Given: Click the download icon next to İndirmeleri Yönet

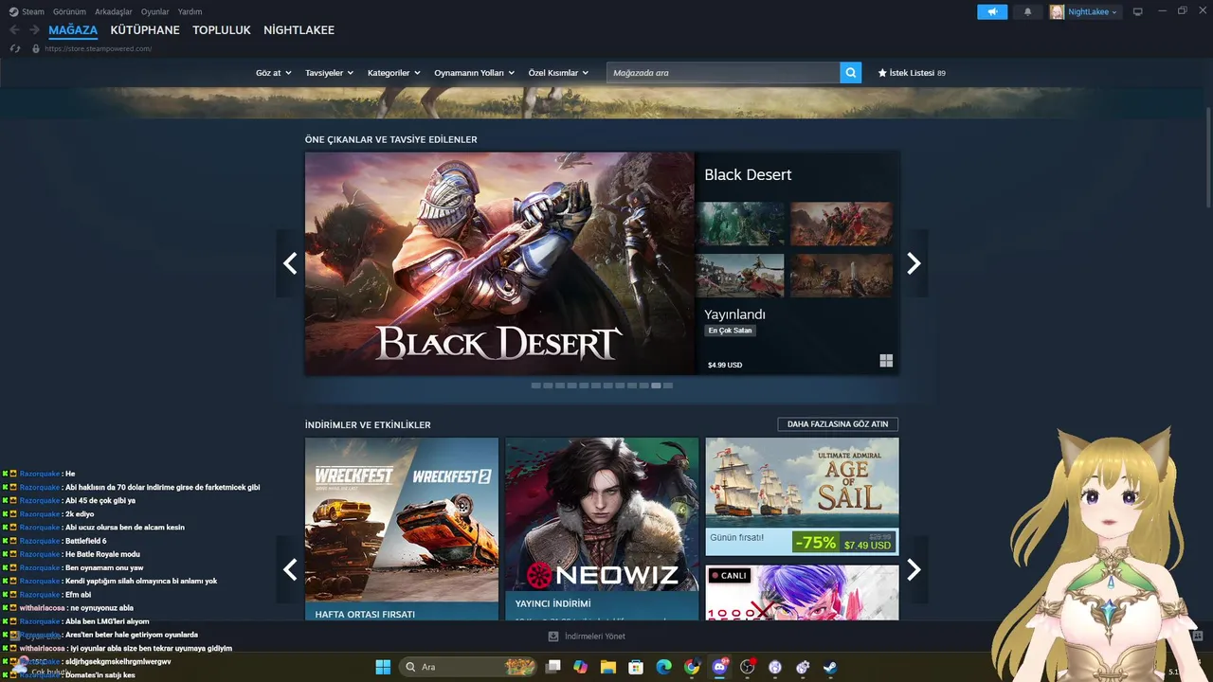Looking at the screenshot, I should click(x=553, y=637).
